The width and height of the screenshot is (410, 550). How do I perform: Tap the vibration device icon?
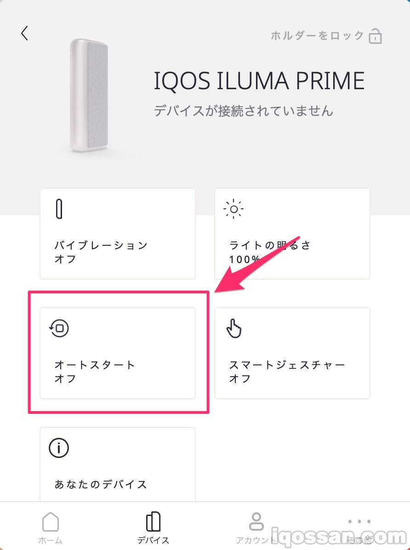point(59,209)
